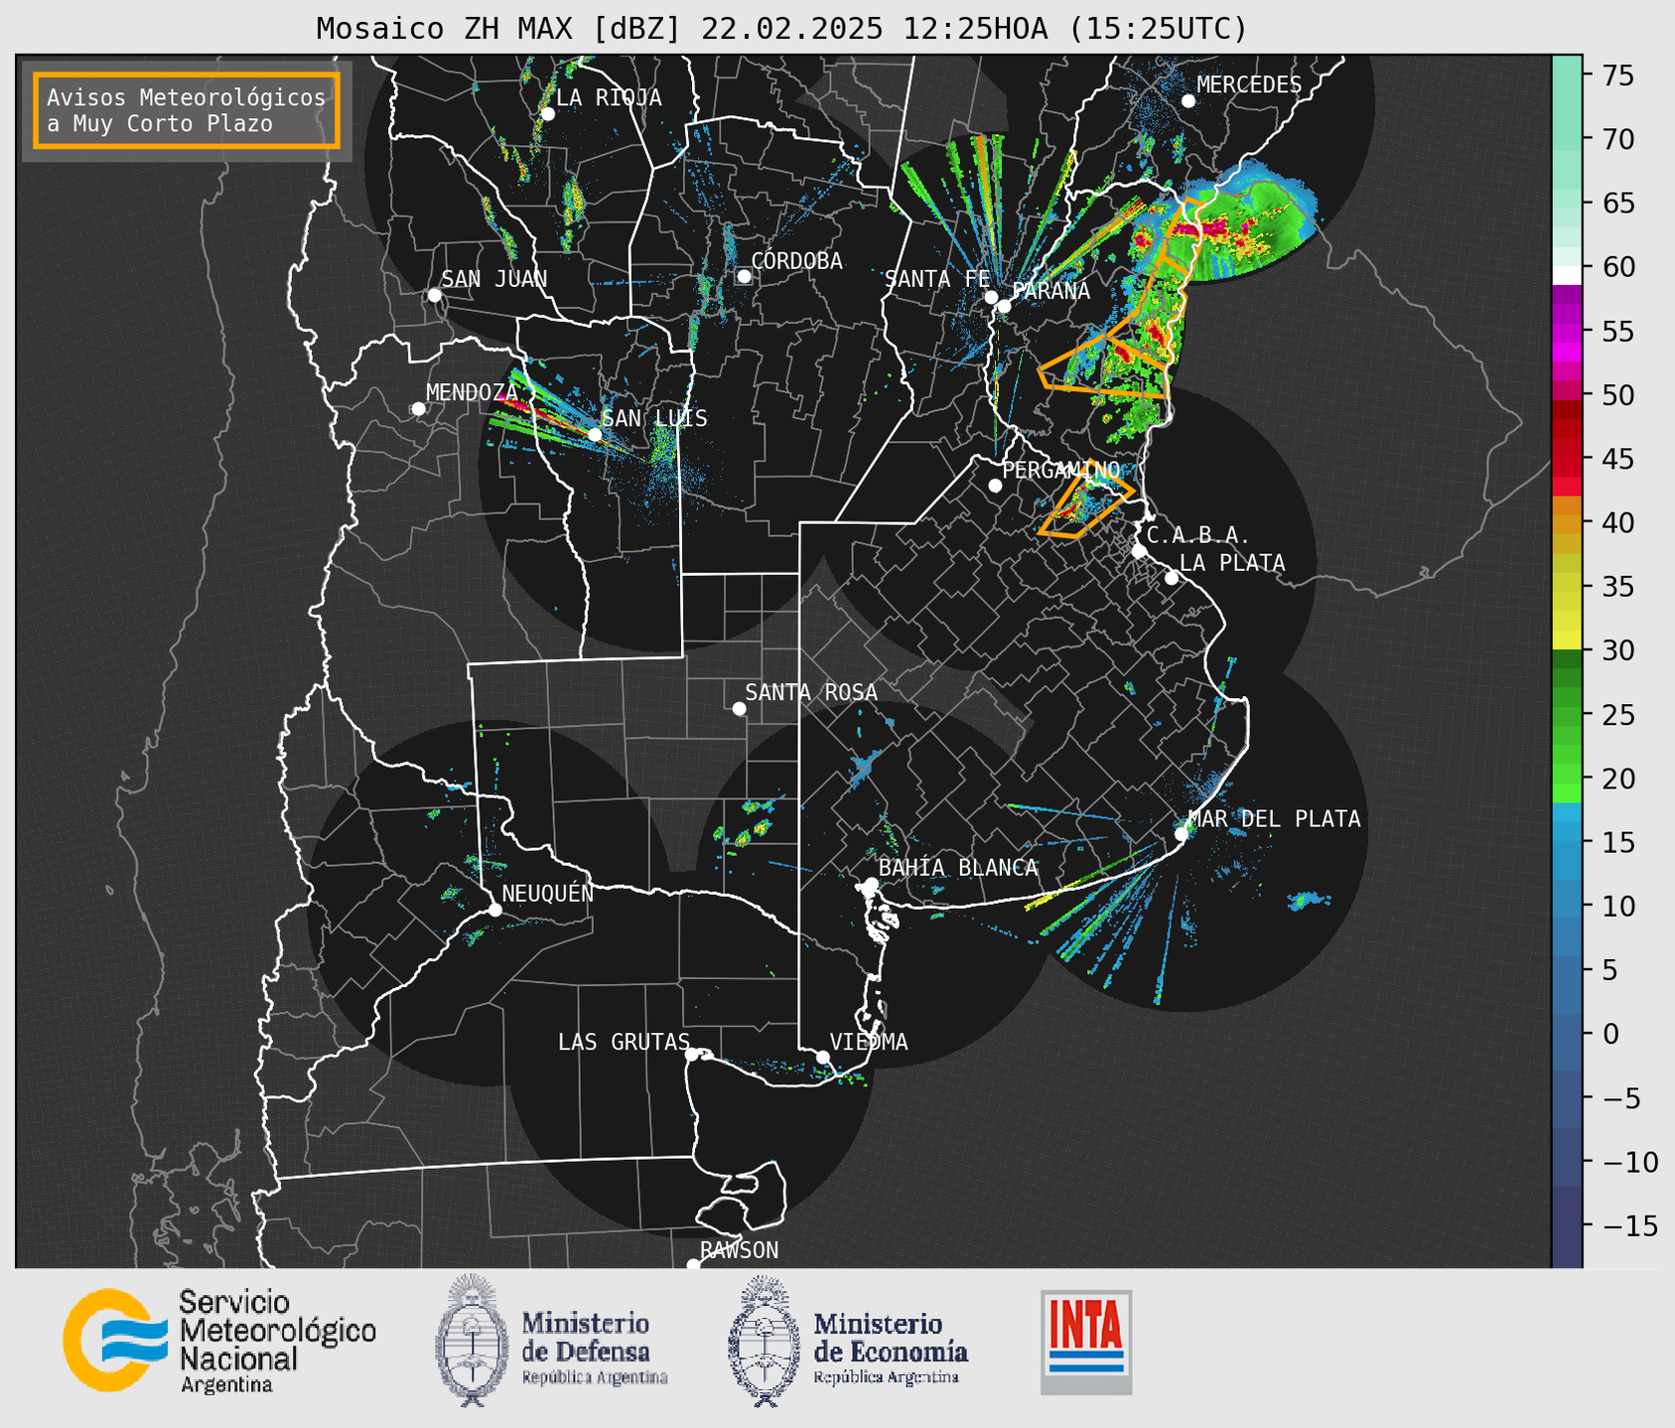
Task: Click the 50 value on the dBZ scale
Action: pyautogui.click(x=1617, y=395)
